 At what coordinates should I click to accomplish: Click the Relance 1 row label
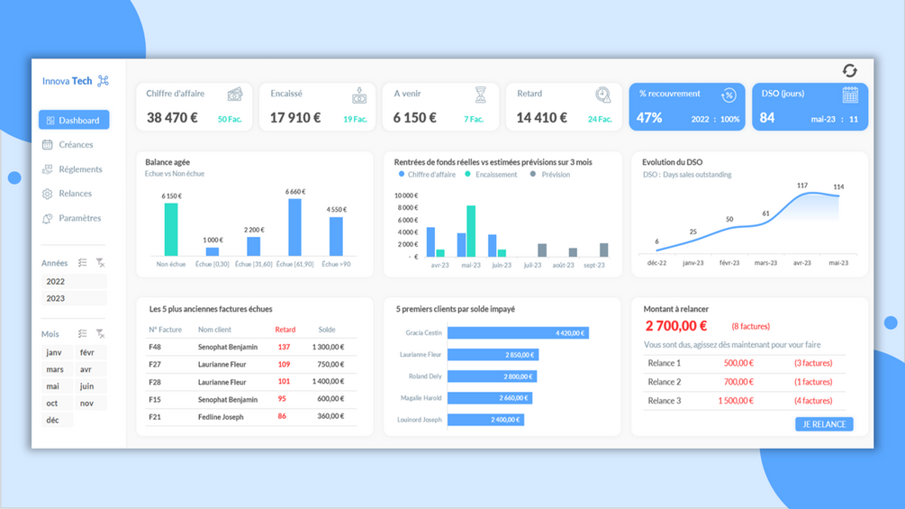tap(665, 363)
